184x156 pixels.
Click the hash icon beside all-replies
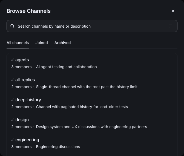pyautogui.click(x=12, y=80)
